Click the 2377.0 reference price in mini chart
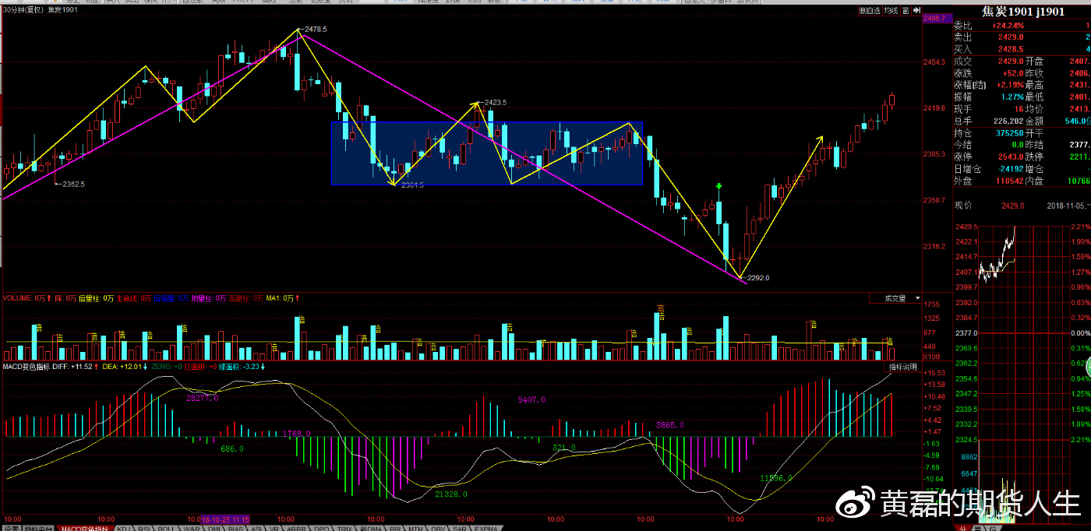 click(966, 333)
